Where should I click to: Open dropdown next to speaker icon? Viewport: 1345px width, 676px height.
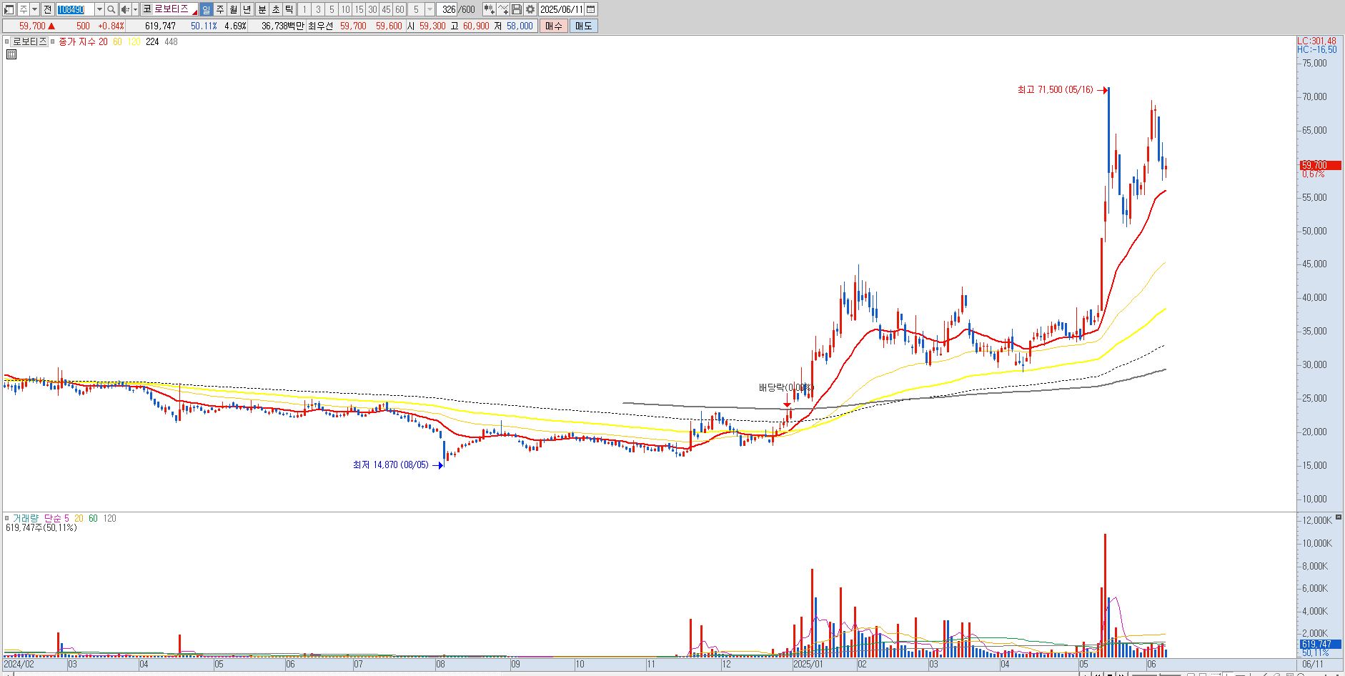[135, 9]
